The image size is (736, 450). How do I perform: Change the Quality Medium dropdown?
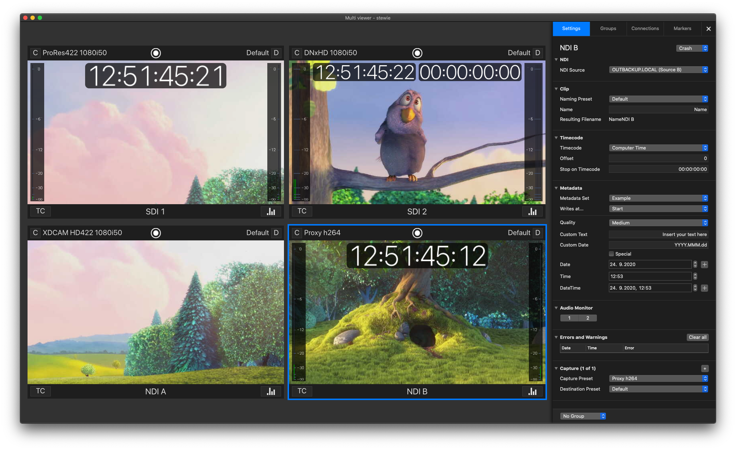point(658,223)
